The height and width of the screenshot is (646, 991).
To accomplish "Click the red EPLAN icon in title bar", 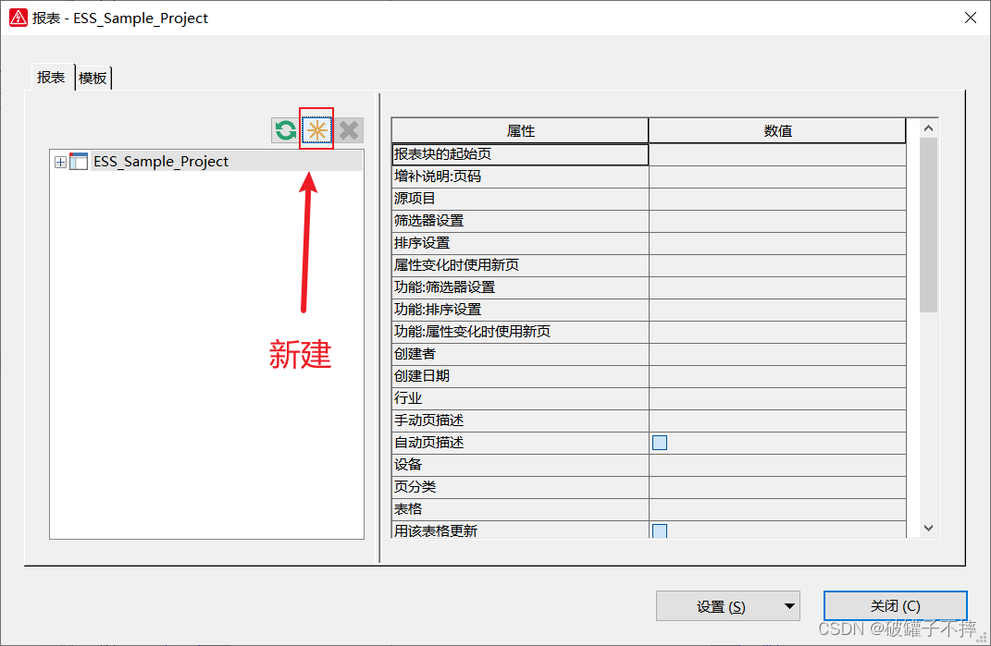I will (18, 18).
